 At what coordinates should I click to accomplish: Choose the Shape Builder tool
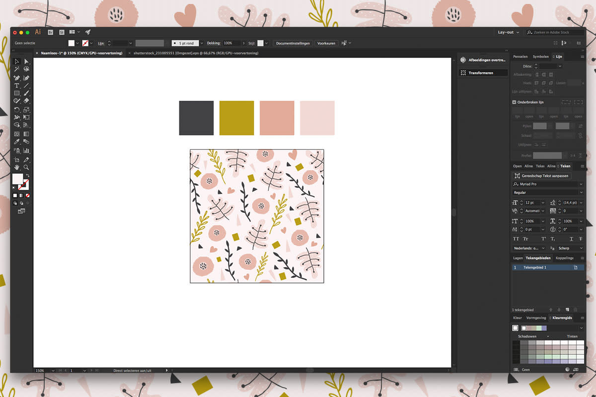[17, 126]
